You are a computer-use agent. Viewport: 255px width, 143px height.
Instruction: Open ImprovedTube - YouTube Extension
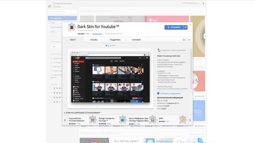[76, 120]
